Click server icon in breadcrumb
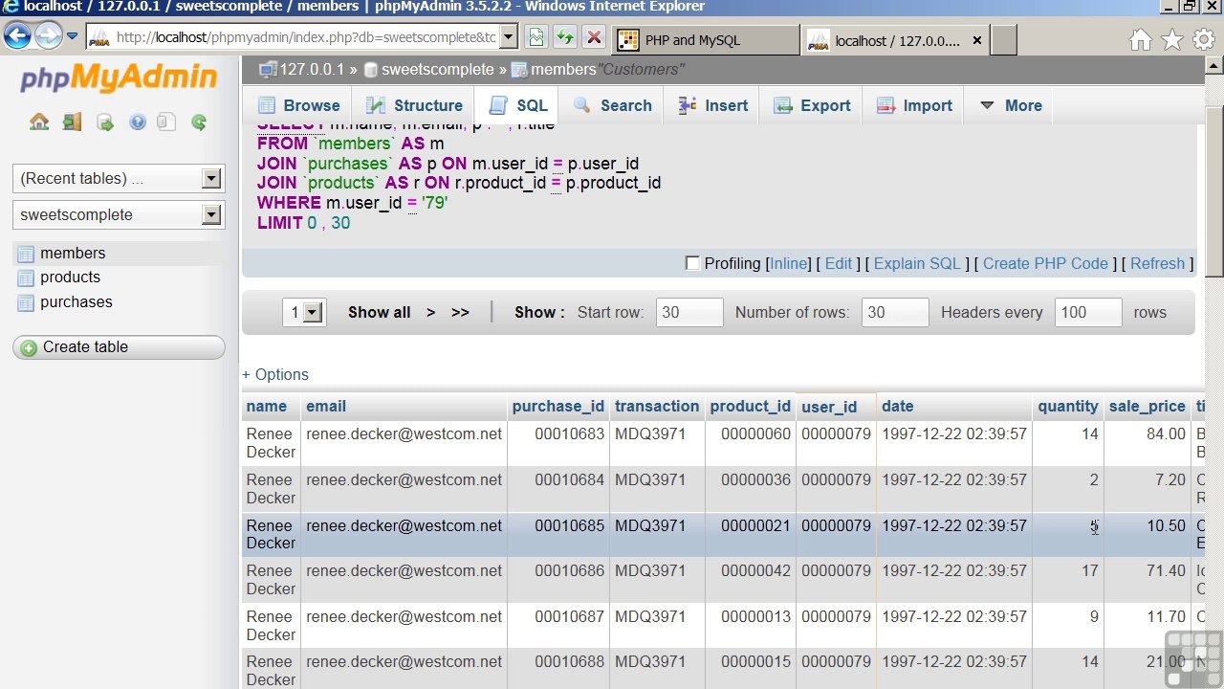The width and height of the screenshot is (1224, 689). click(268, 69)
